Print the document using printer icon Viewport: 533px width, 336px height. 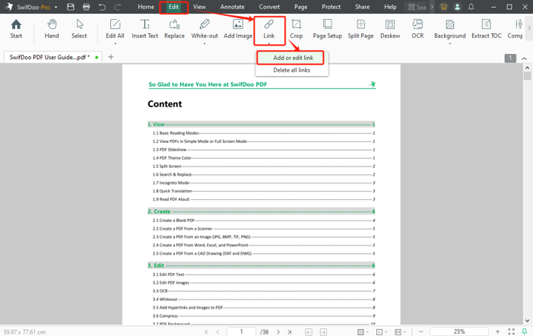click(87, 7)
